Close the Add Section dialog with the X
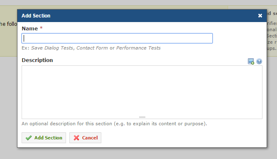The height and width of the screenshot is (159, 277). point(260,15)
